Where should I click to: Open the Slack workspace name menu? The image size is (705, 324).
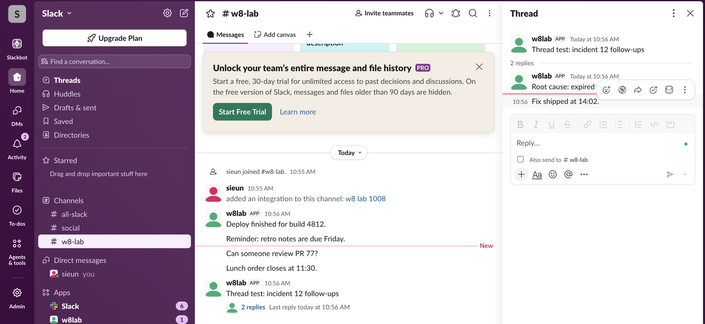coord(57,14)
